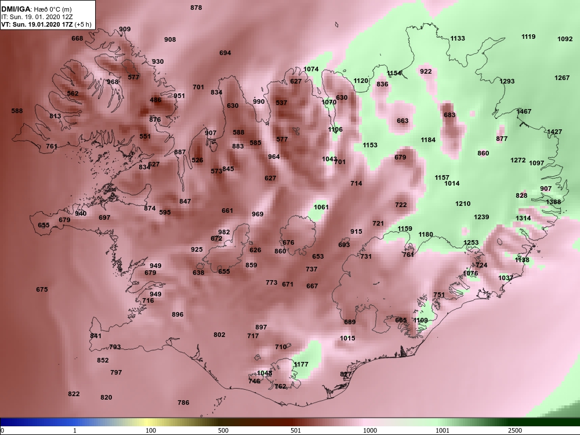Click the '1000' label on the color scale
The width and height of the screenshot is (580, 435).
(x=370, y=430)
